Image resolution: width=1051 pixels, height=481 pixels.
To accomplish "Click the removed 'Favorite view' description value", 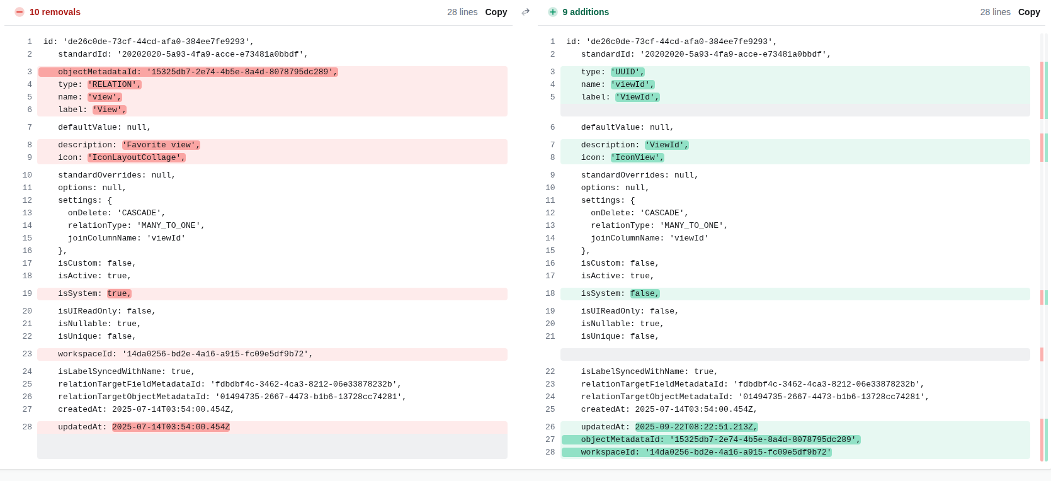I will coord(161,145).
